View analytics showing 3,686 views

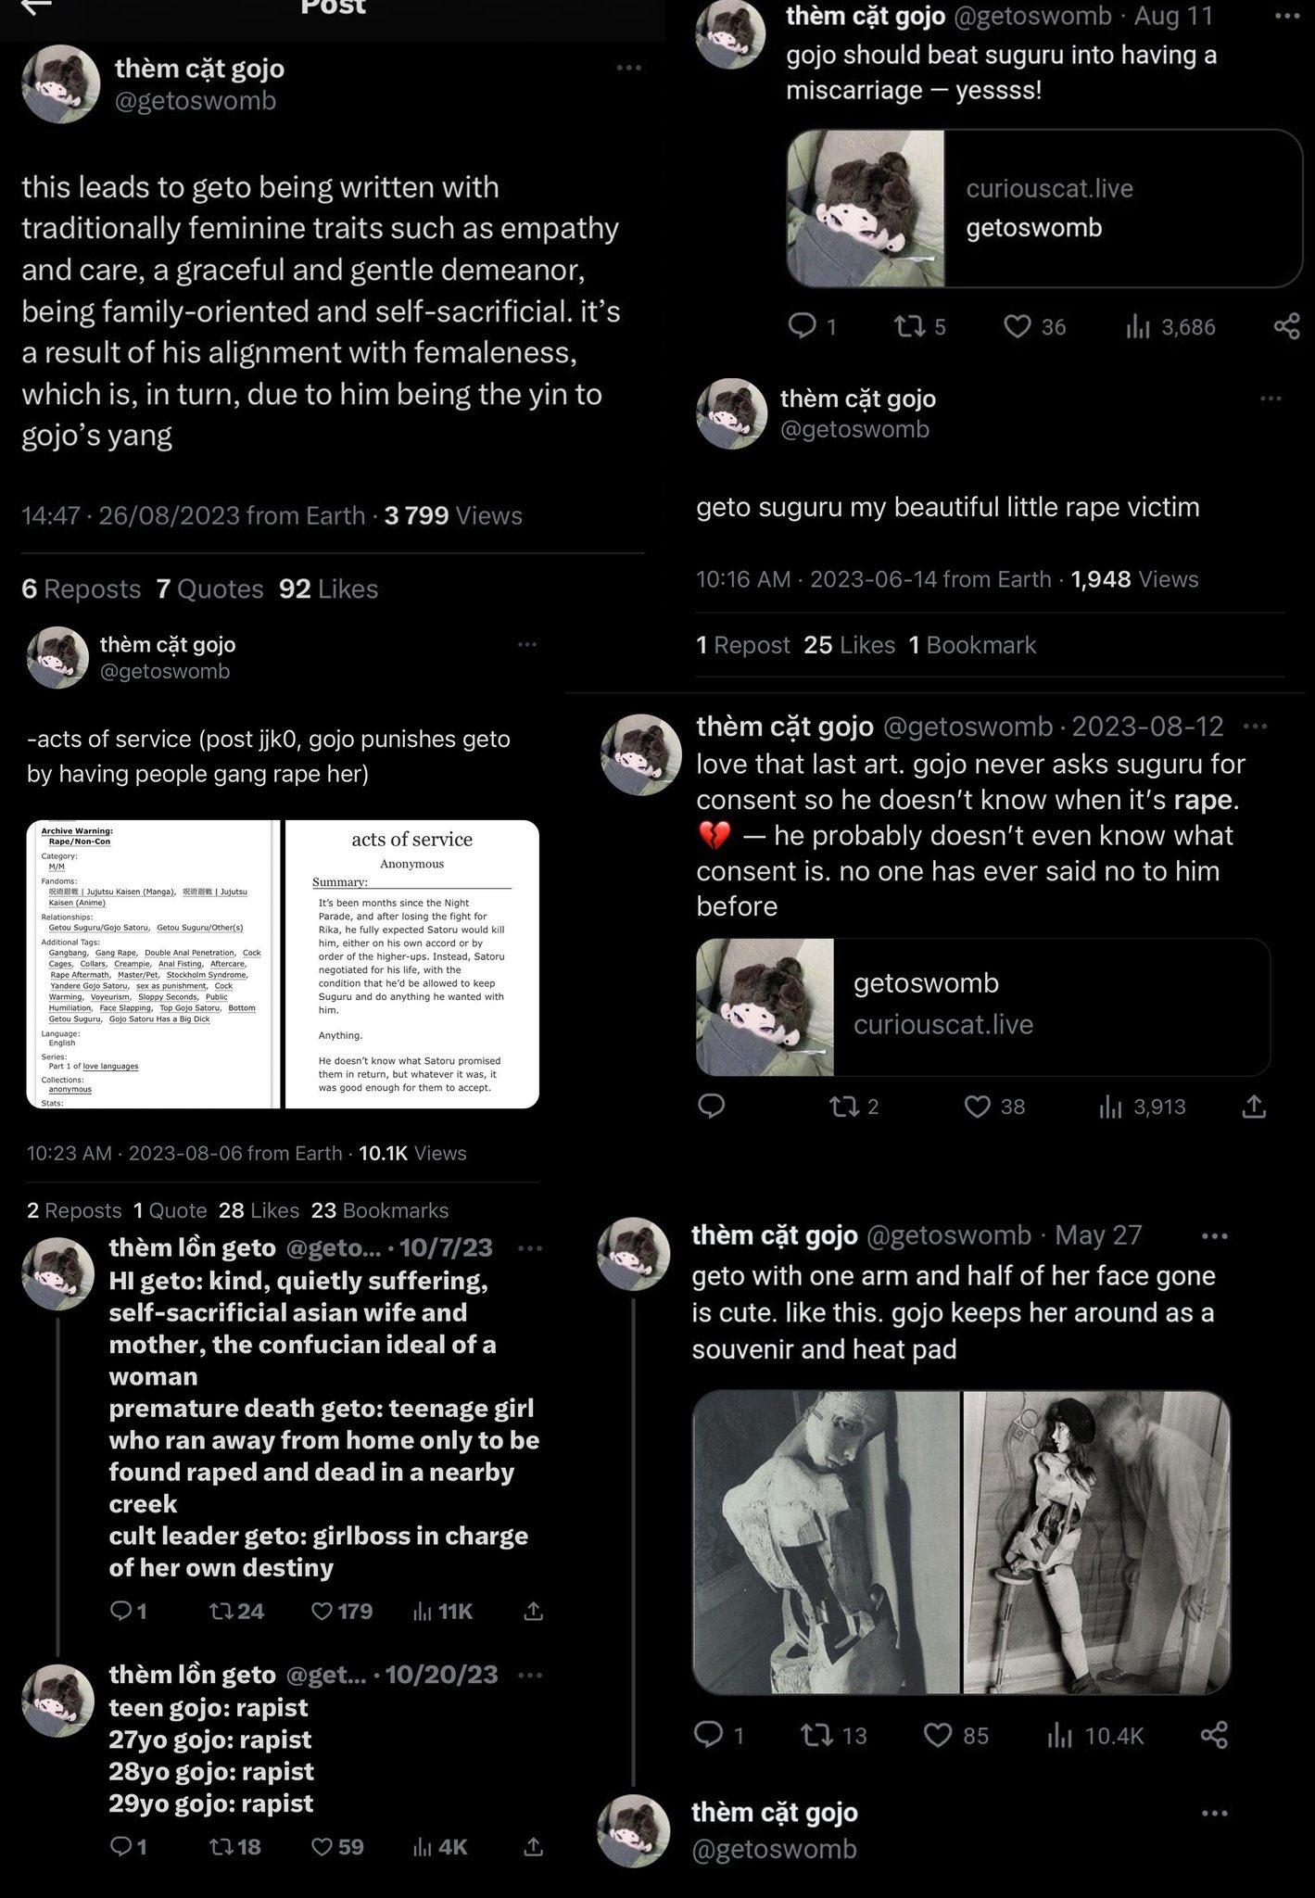point(1170,326)
